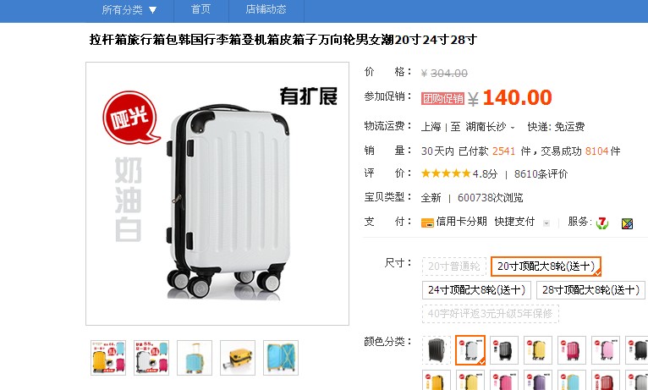Screen dimensions: 648x390
Task: Click the colorful service badge icon
Action: point(627,223)
